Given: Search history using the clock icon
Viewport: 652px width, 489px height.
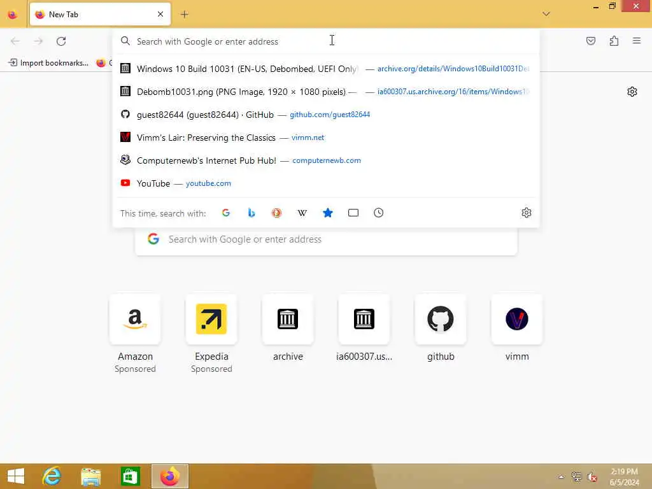Looking at the screenshot, I should [x=378, y=213].
